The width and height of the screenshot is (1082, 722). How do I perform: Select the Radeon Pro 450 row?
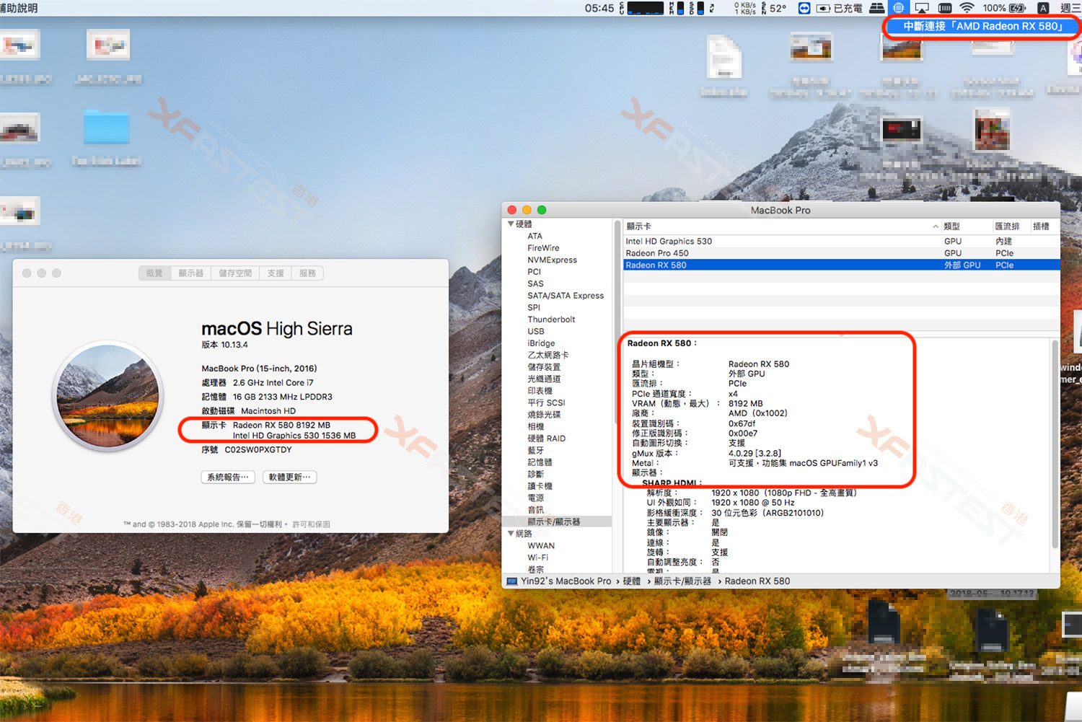[x=841, y=253]
